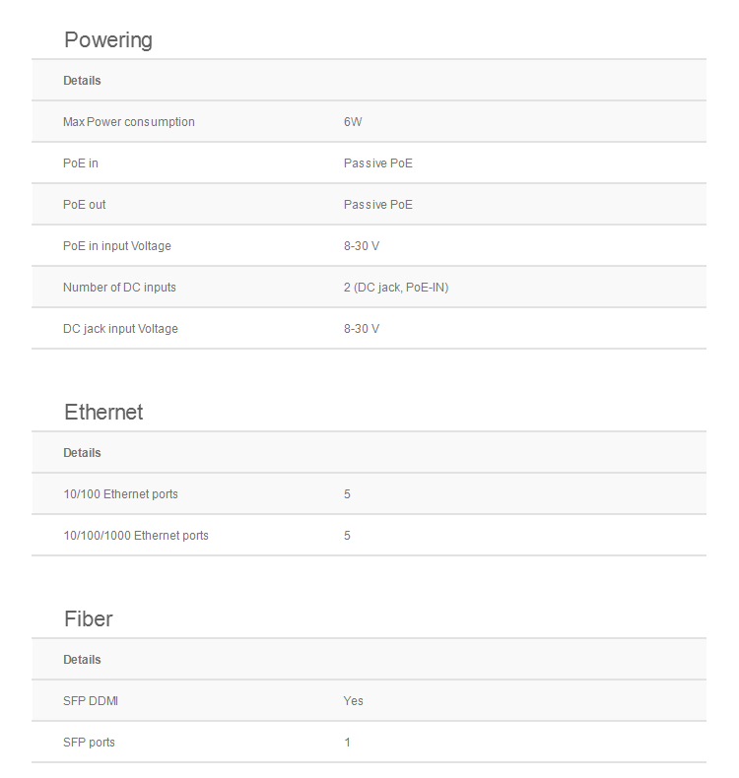Click the Details header under Powering
This screenshot has width=739, height=778.
[x=82, y=81]
